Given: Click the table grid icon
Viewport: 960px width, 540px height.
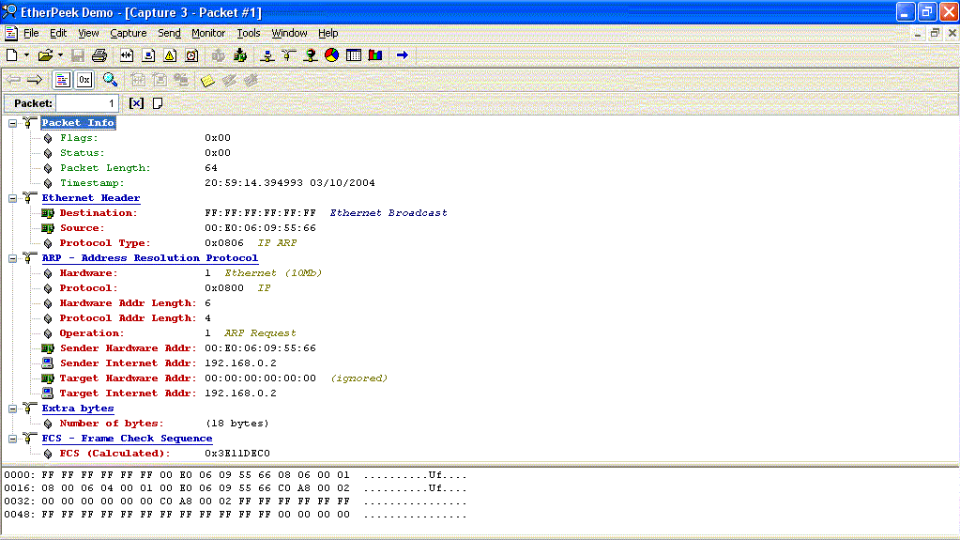Looking at the screenshot, I should pyautogui.click(x=354, y=55).
